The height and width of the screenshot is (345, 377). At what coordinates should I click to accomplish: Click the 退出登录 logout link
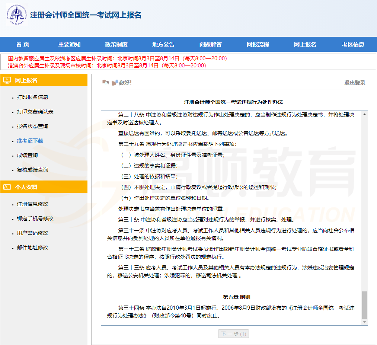(354, 83)
